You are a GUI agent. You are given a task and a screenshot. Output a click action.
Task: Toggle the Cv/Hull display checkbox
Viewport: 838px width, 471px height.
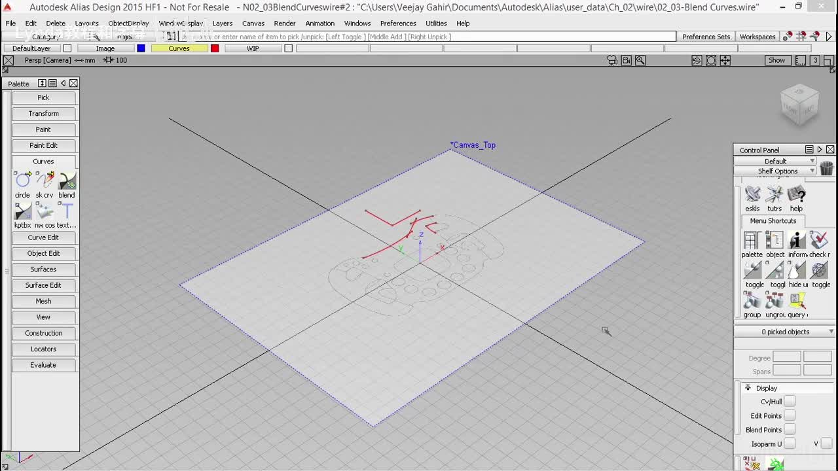pyautogui.click(x=790, y=402)
